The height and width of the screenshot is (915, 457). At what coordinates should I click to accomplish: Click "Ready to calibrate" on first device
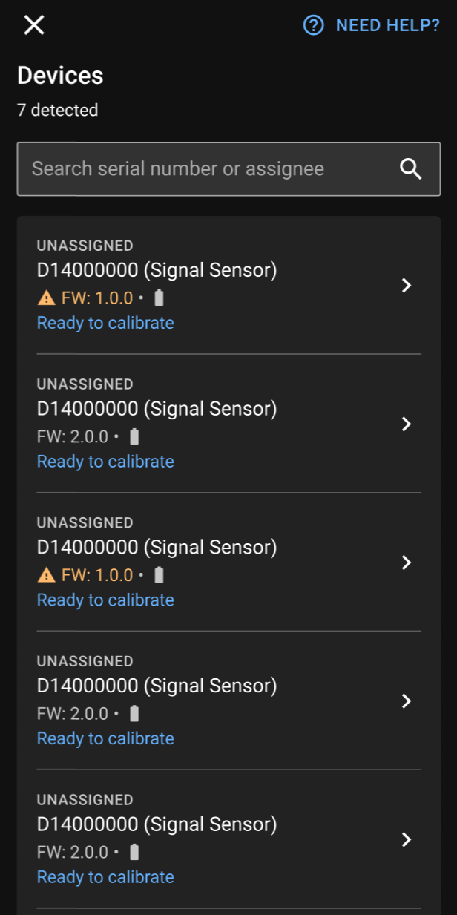click(105, 323)
